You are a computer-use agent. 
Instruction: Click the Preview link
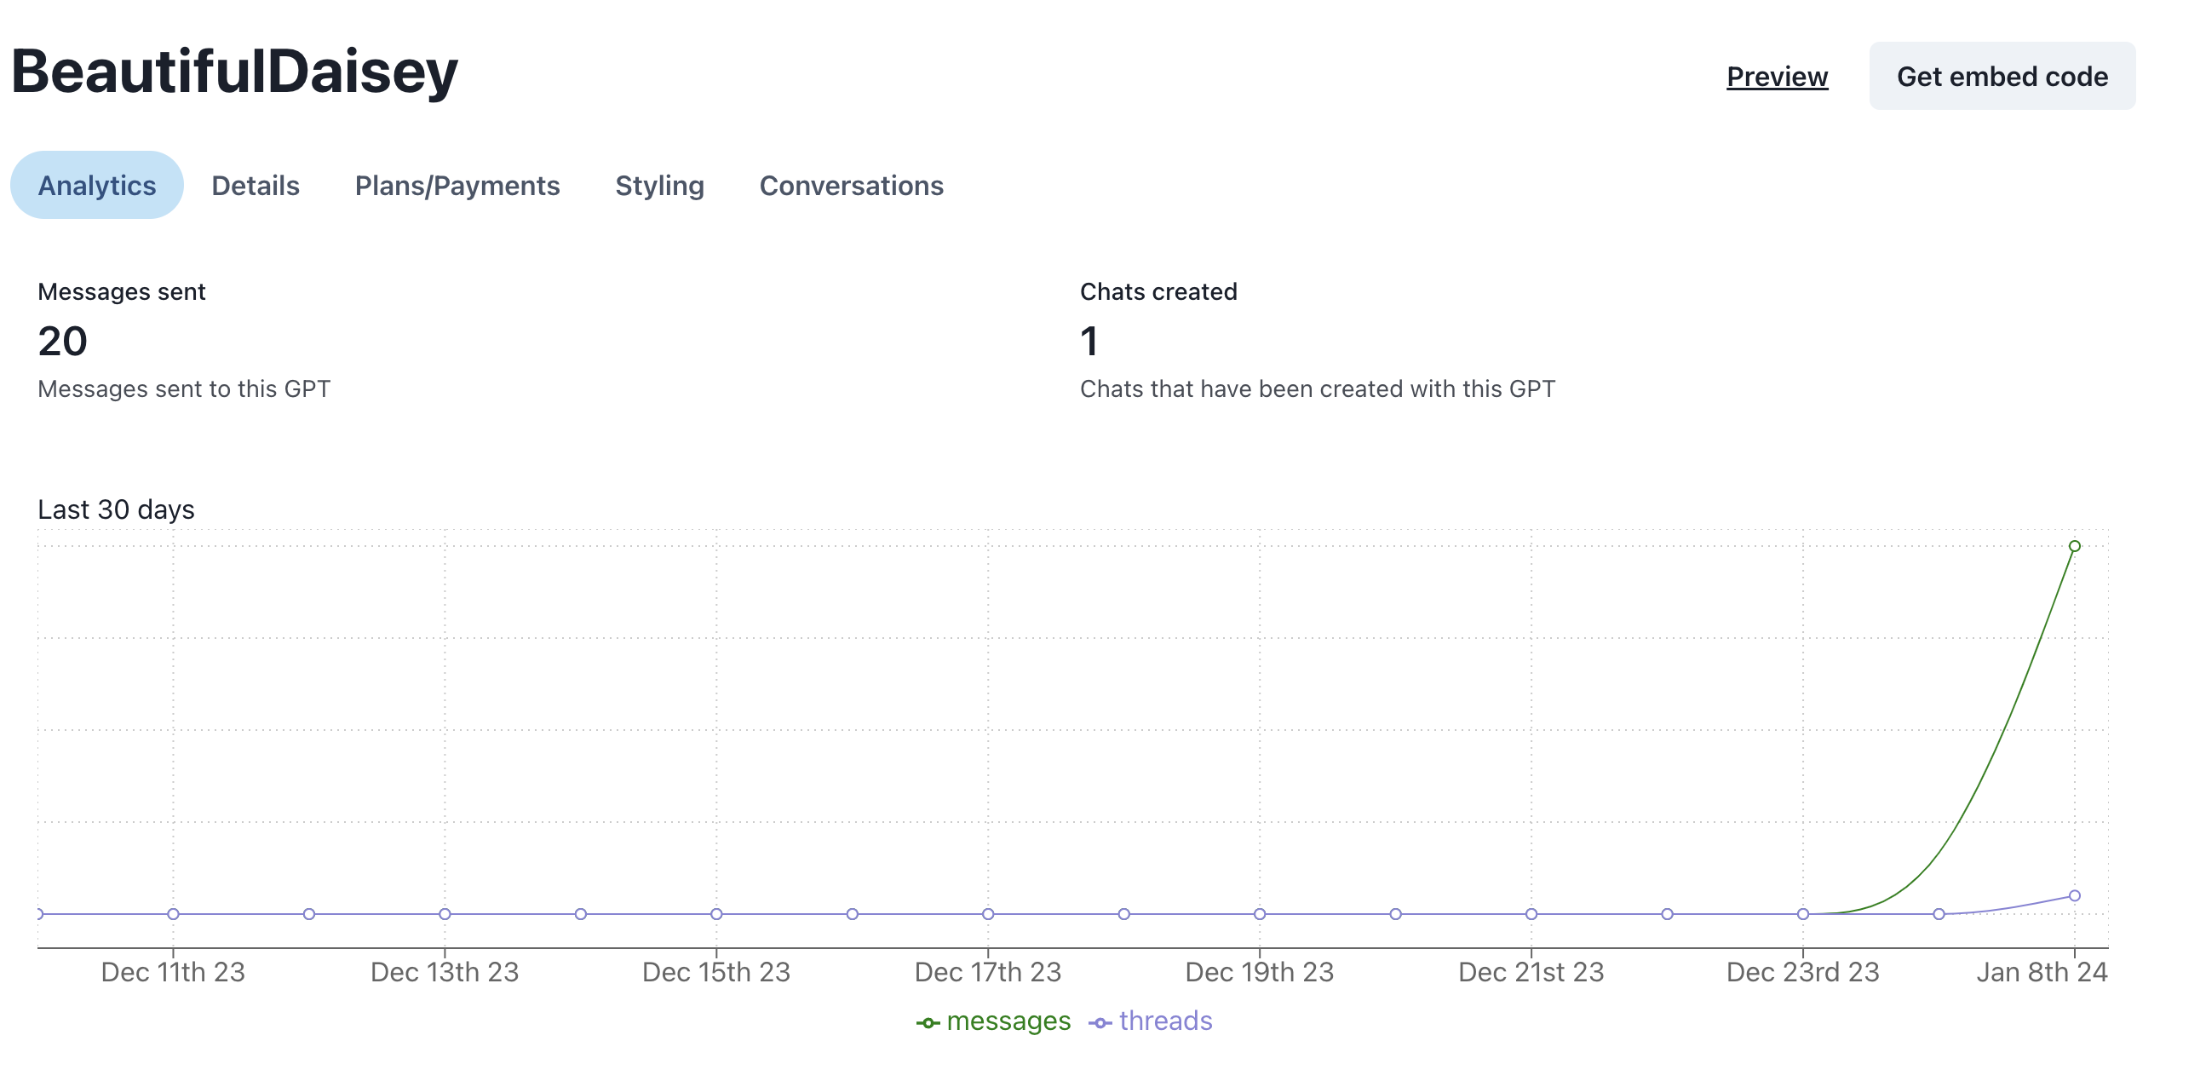click(1777, 76)
